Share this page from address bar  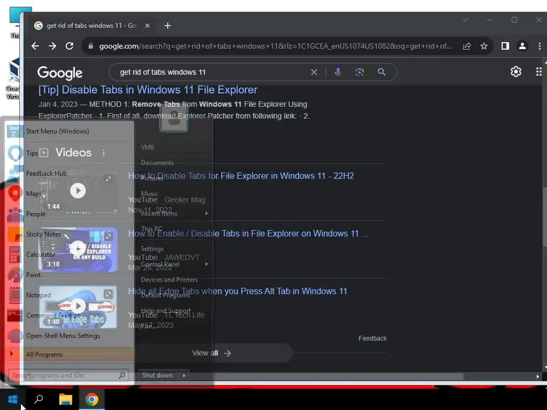467,46
